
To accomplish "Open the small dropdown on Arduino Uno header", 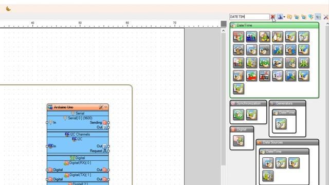I will tap(106, 107).
